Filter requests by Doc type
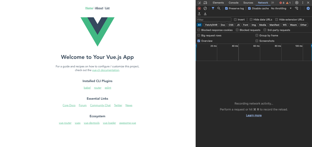 pos(223,25)
